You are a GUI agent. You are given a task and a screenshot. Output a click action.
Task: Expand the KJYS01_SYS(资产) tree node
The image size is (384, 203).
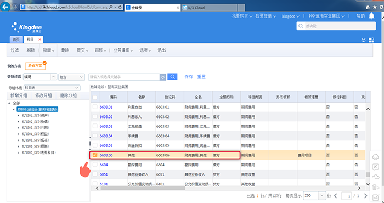pyautogui.click(x=18, y=115)
